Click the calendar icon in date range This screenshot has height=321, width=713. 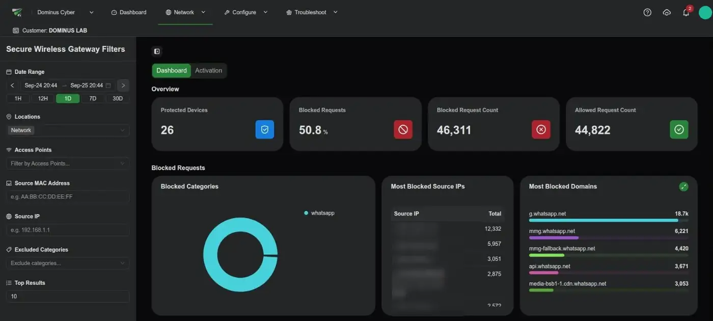[108, 86]
